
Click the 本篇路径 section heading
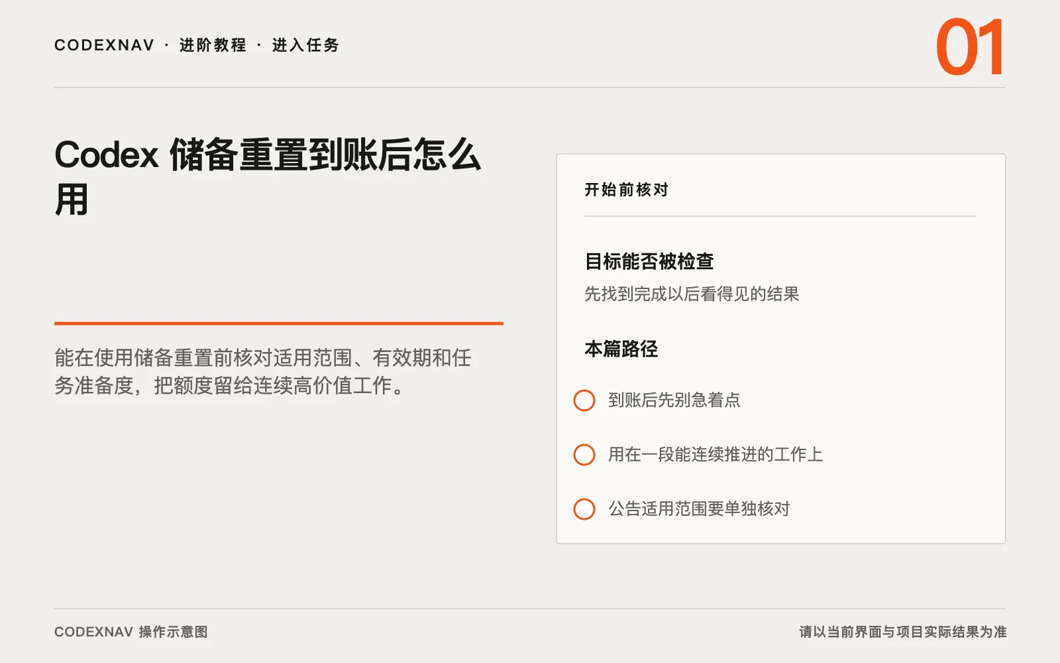pos(621,349)
